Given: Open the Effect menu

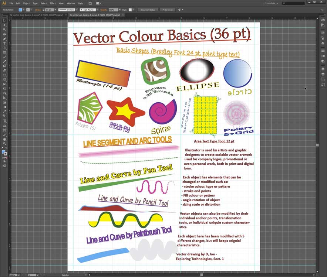Looking at the screenshot, I should point(53,3).
